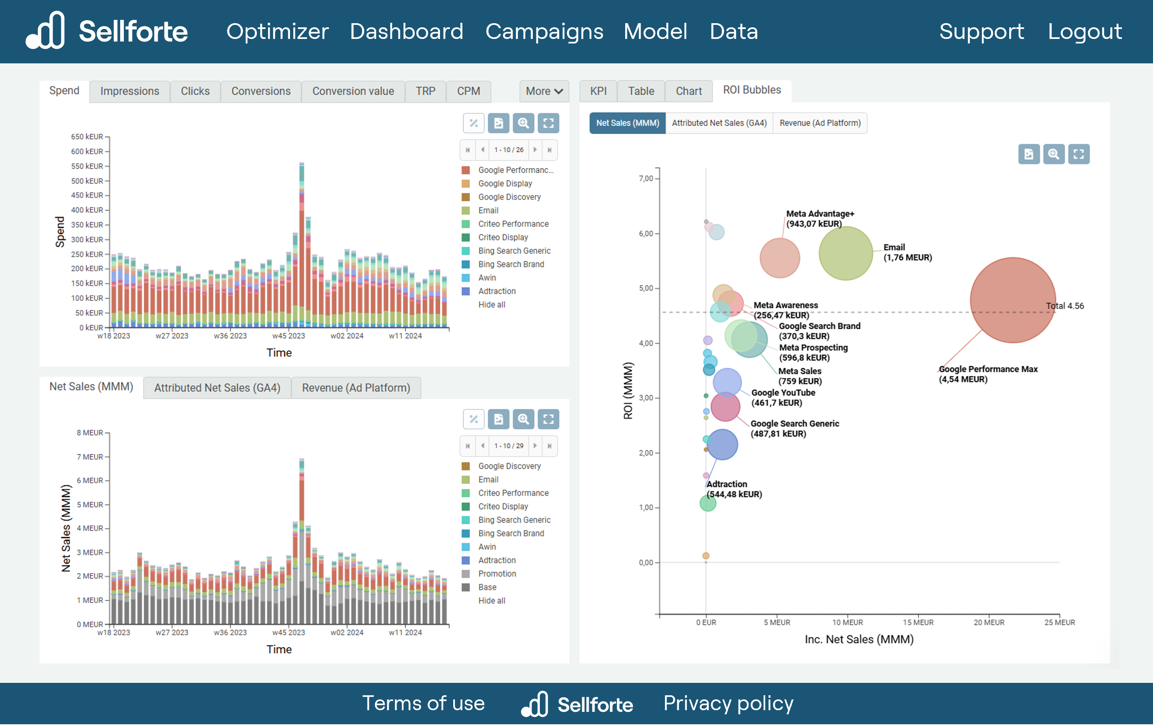Go to first Spend legend page
Screen dimensions: 1153x728
[467, 150]
